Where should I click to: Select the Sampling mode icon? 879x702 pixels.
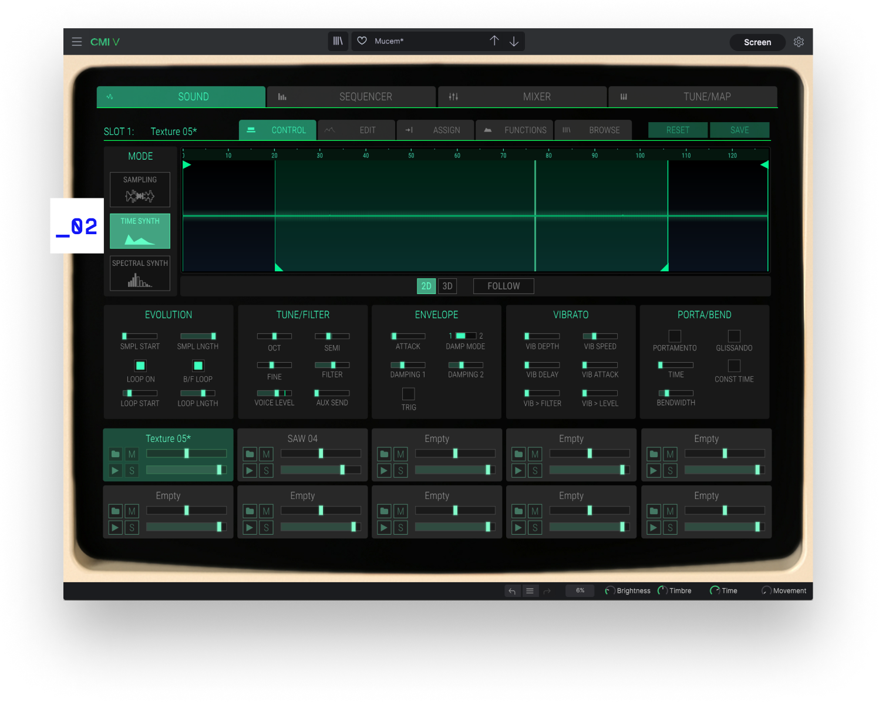click(x=140, y=189)
